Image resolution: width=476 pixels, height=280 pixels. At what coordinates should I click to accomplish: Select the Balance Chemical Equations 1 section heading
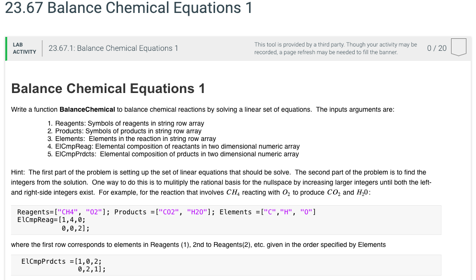(x=108, y=88)
